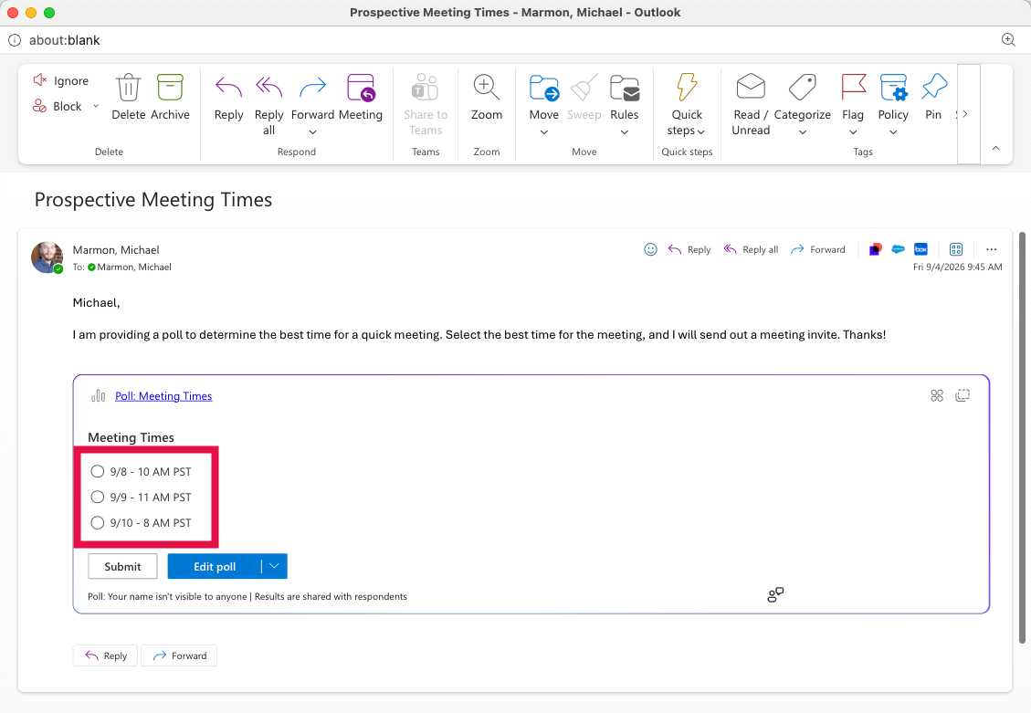The image size is (1031, 713).
Task: Expand the Policy dropdown chevron
Action: pos(893,132)
